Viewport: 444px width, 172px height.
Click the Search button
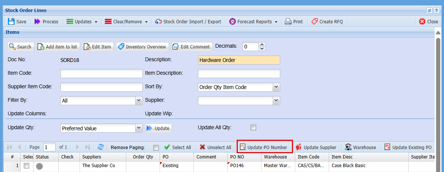point(20,47)
